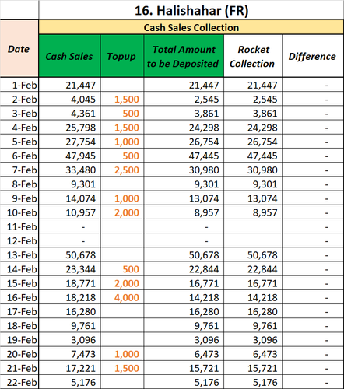Image resolution: width=344 pixels, height=389 pixels.
Task: Click the 22-Feb date cell
Action: 19,382
